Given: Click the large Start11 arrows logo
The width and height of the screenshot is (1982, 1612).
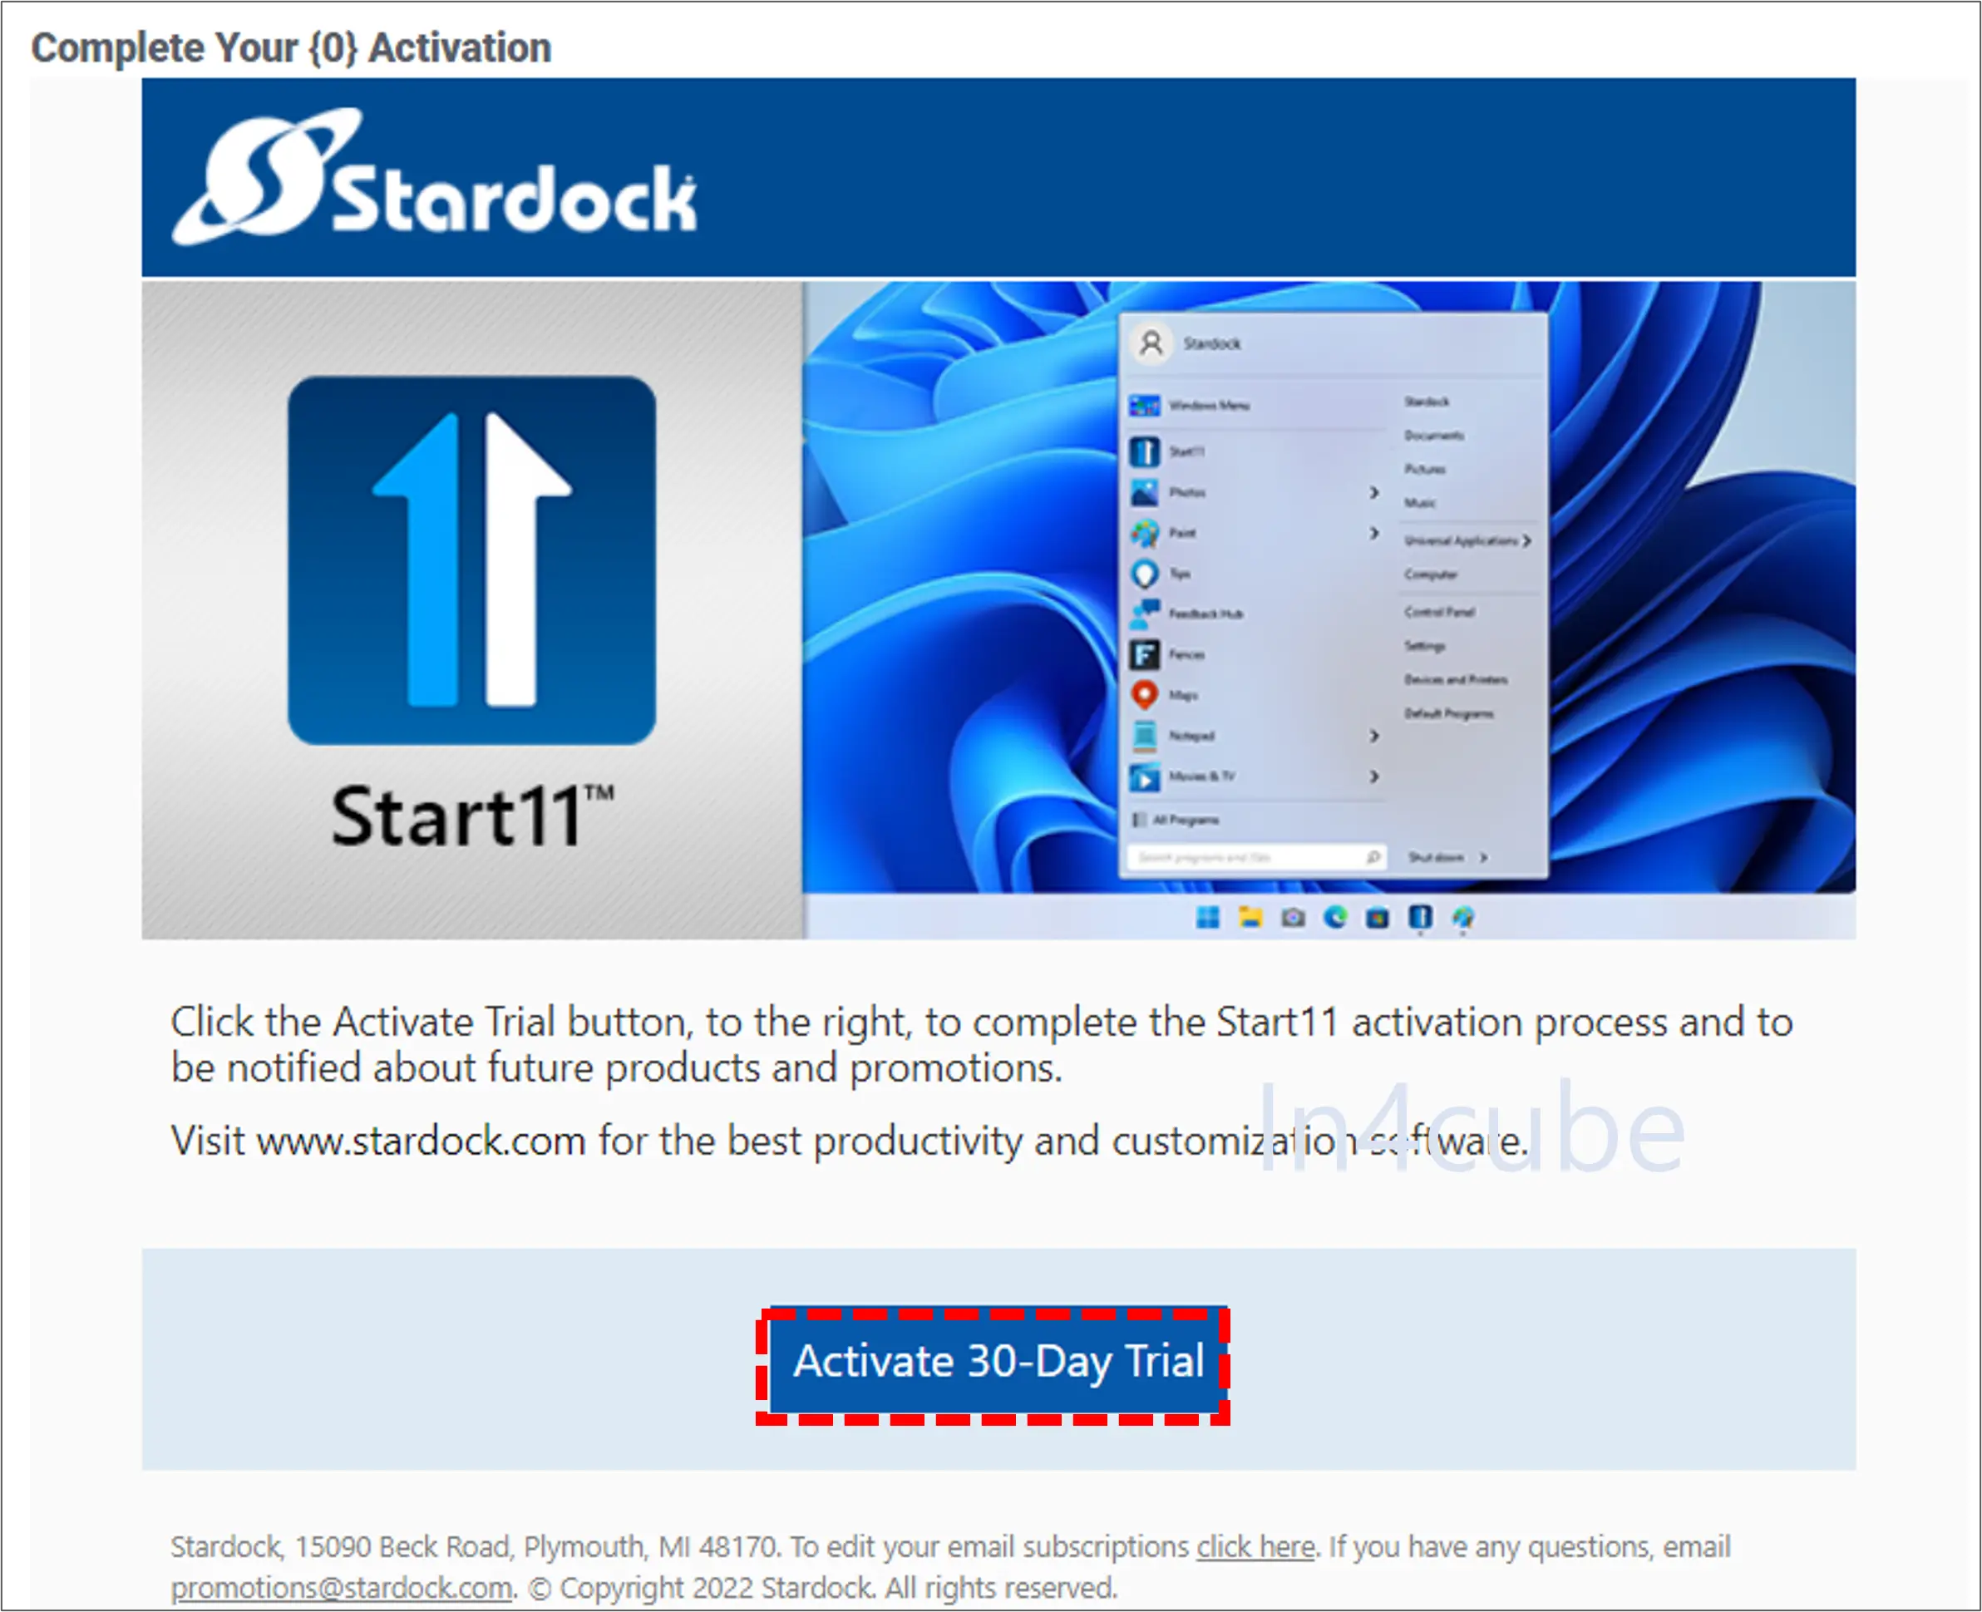Looking at the screenshot, I should pyautogui.click(x=471, y=560).
